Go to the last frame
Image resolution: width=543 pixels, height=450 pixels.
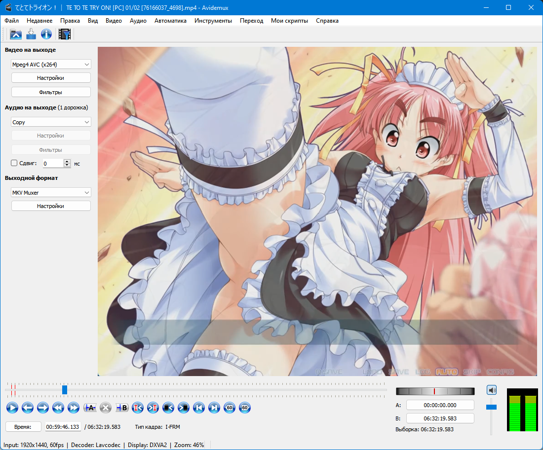[214, 408]
